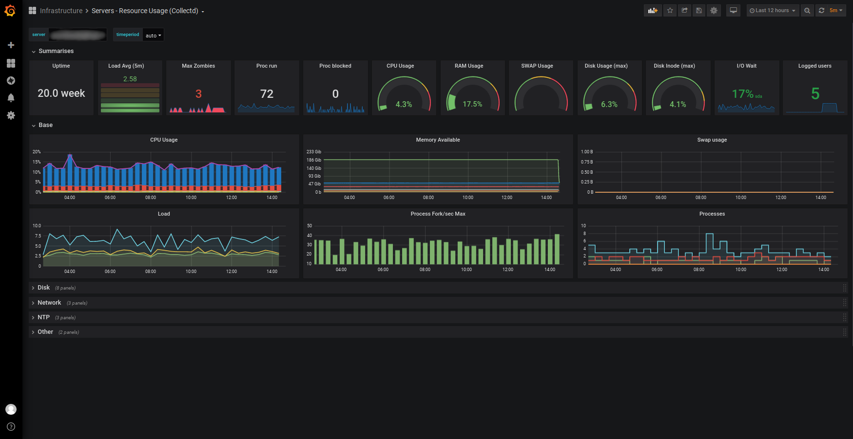Open the 5m refresh interval dropdown
853x439 pixels.
click(x=836, y=10)
